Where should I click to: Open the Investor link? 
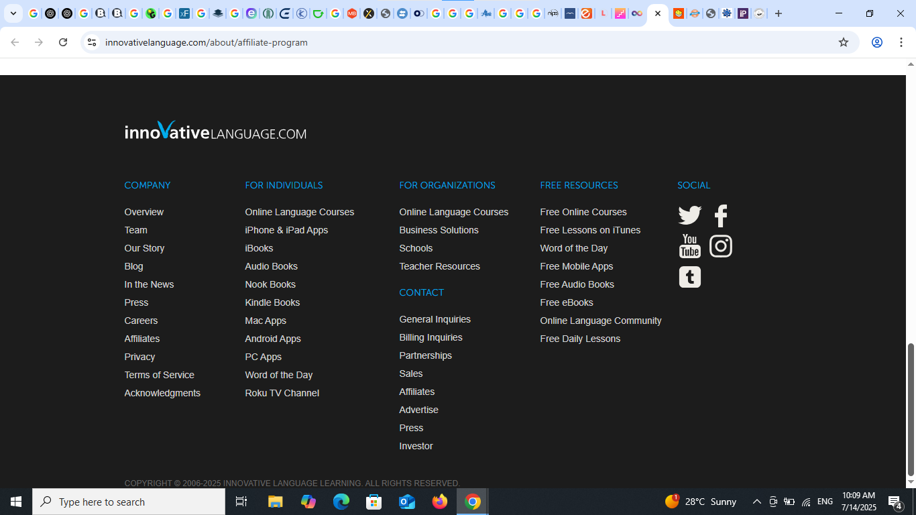(x=416, y=446)
